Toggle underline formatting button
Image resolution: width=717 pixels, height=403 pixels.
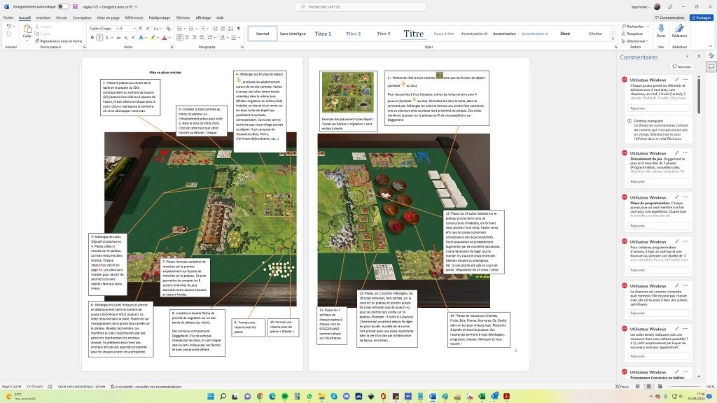click(105, 36)
